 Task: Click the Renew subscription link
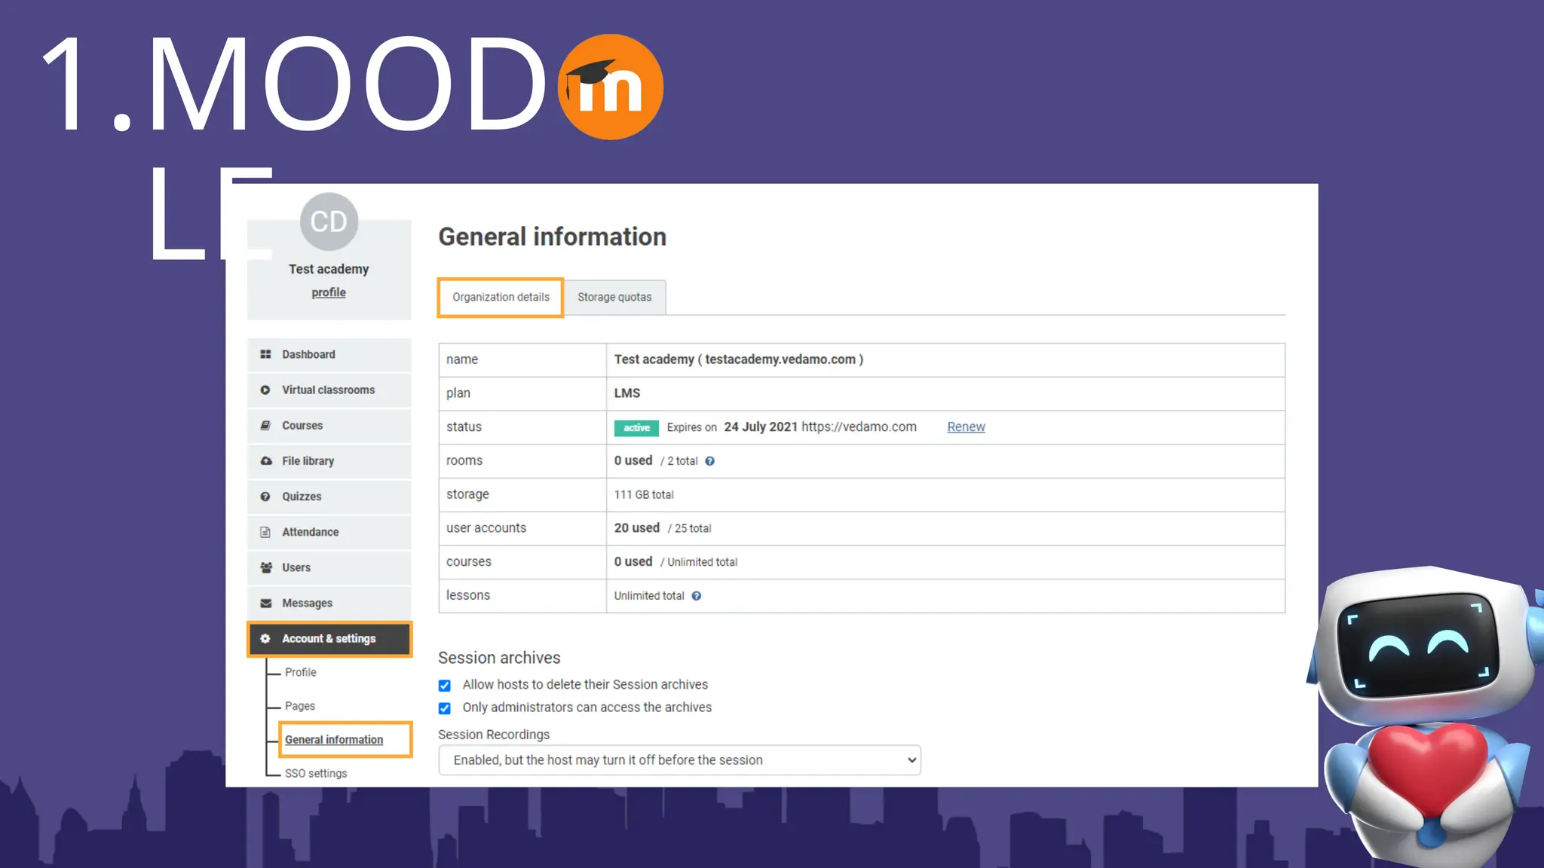(x=966, y=426)
